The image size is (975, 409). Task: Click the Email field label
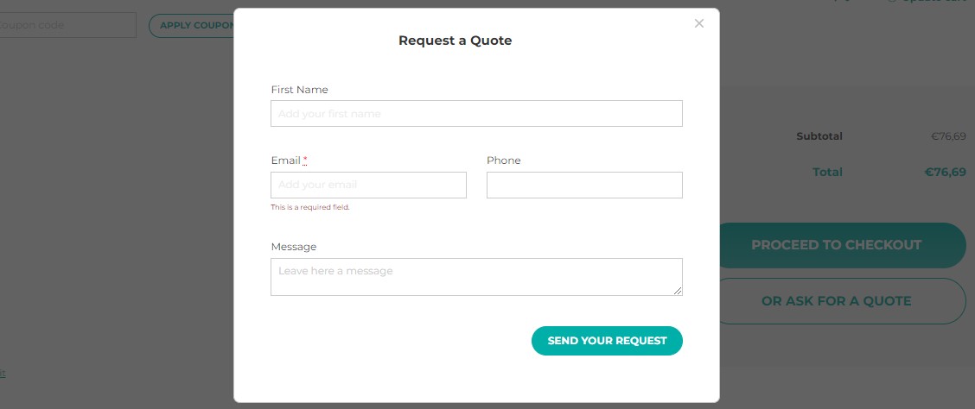(x=285, y=160)
